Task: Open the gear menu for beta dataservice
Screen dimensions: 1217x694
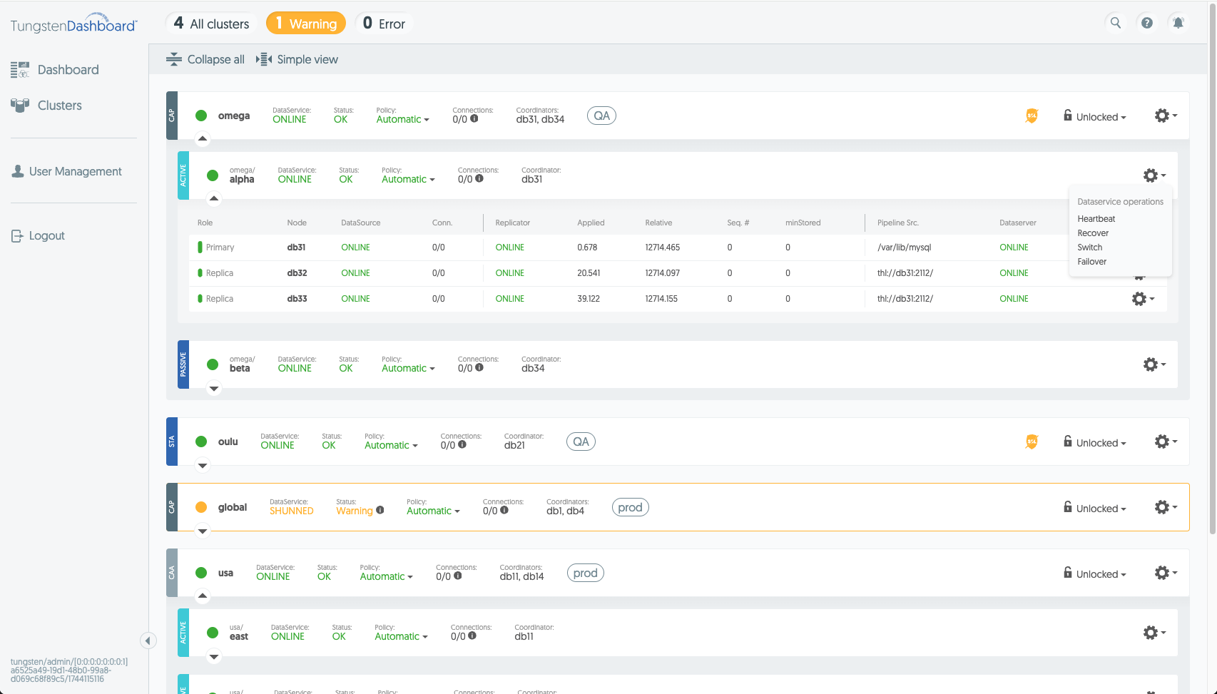Action: pyautogui.click(x=1154, y=364)
